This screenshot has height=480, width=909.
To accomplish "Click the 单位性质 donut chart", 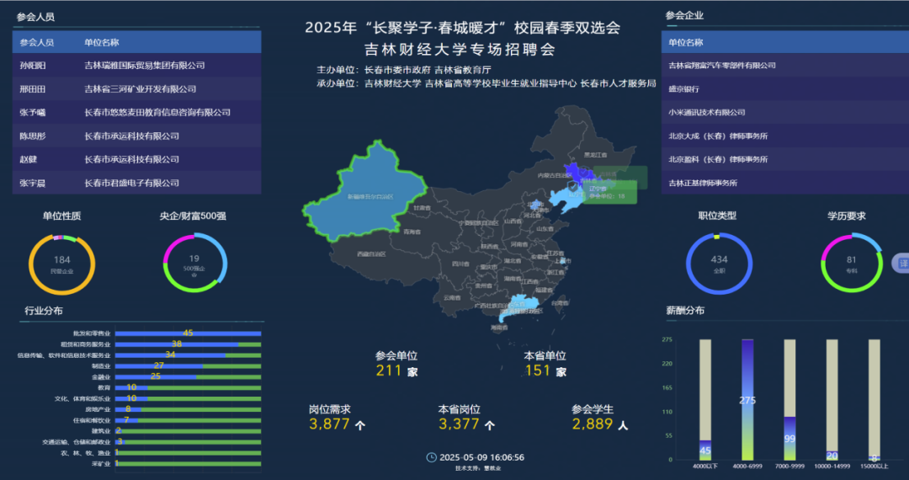I will [62, 264].
